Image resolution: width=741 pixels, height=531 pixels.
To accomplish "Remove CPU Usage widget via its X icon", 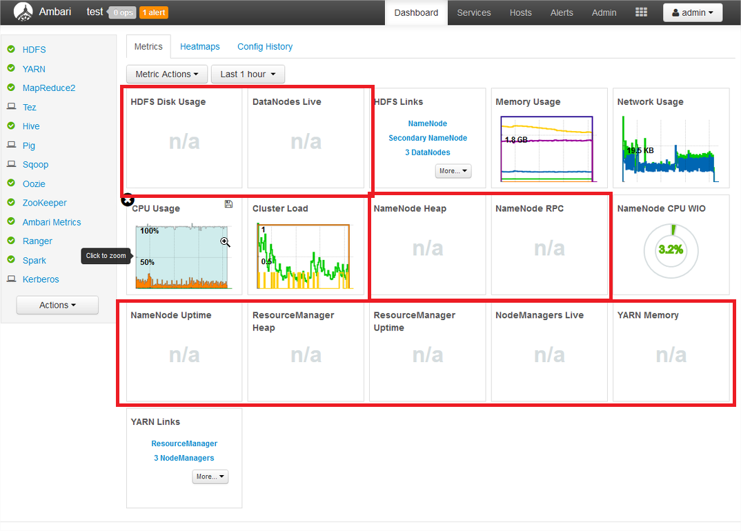I will tap(128, 199).
